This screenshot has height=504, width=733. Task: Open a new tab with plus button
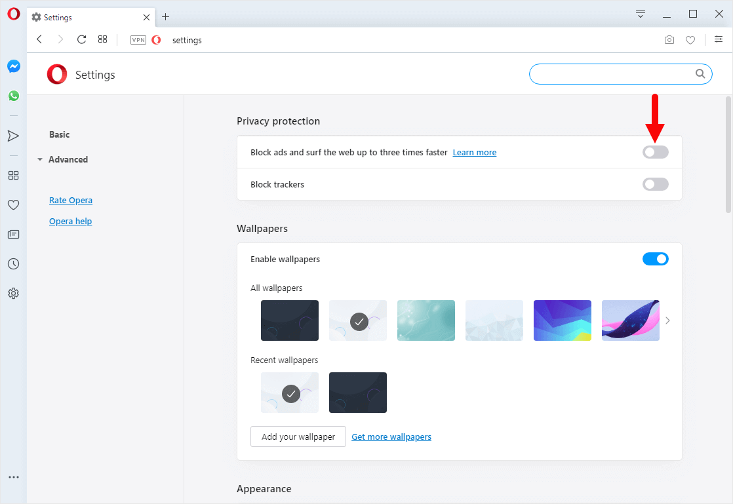165,17
